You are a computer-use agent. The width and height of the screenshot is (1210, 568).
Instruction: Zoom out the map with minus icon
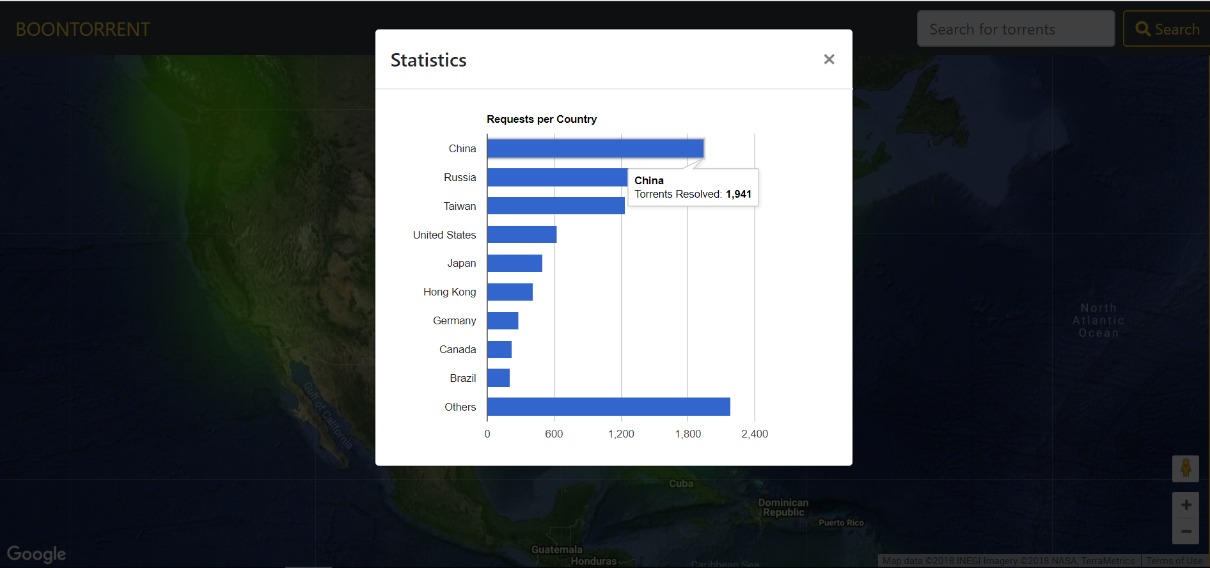[1186, 532]
